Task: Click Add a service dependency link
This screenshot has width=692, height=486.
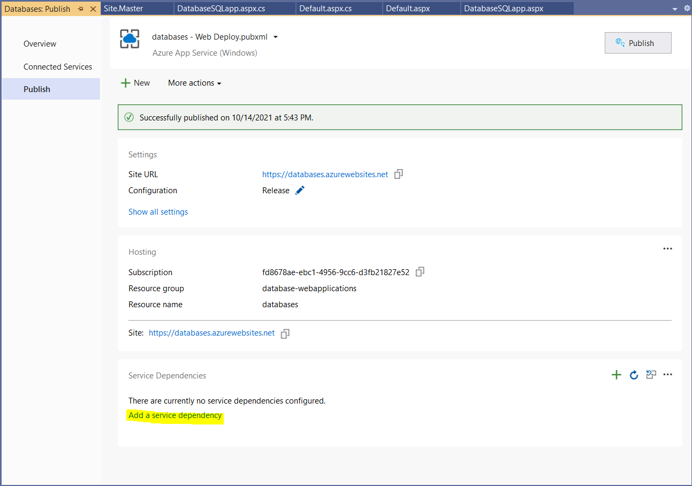Action: pos(175,415)
